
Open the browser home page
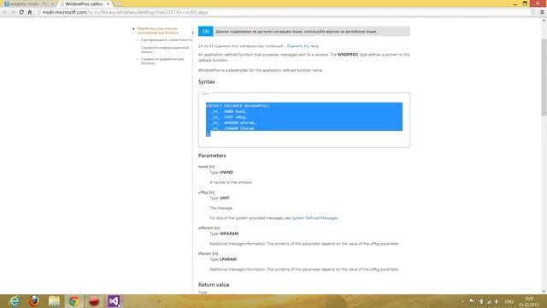(x=30, y=12)
